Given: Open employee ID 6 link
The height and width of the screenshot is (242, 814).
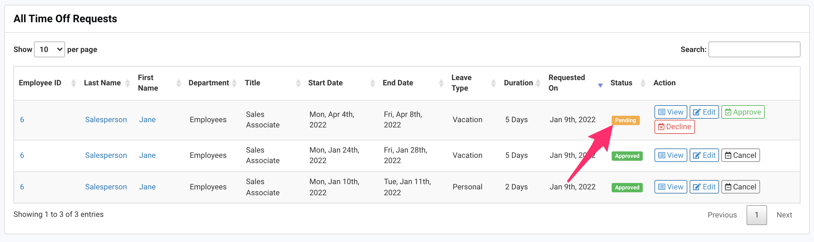Looking at the screenshot, I should pyautogui.click(x=22, y=120).
